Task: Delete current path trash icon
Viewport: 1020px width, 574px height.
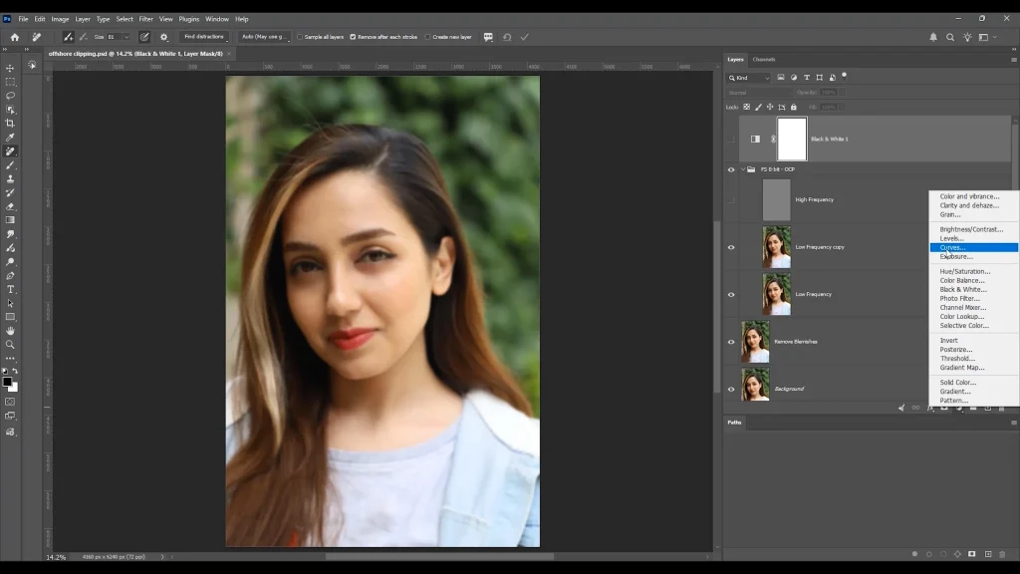Action: pyautogui.click(x=1002, y=554)
